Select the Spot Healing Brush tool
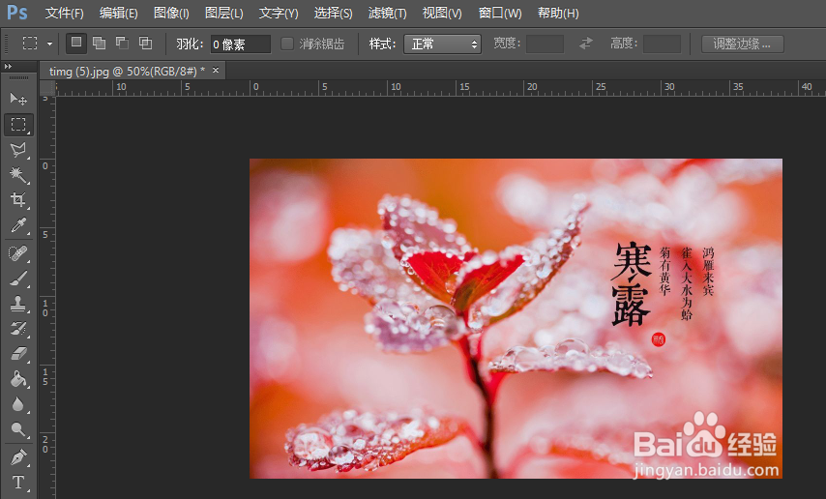Image resolution: width=826 pixels, height=499 pixels. click(18, 253)
